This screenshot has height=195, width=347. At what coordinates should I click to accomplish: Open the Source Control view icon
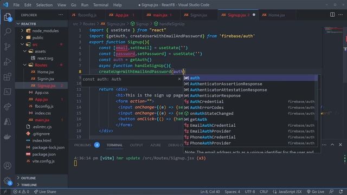[7, 47]
